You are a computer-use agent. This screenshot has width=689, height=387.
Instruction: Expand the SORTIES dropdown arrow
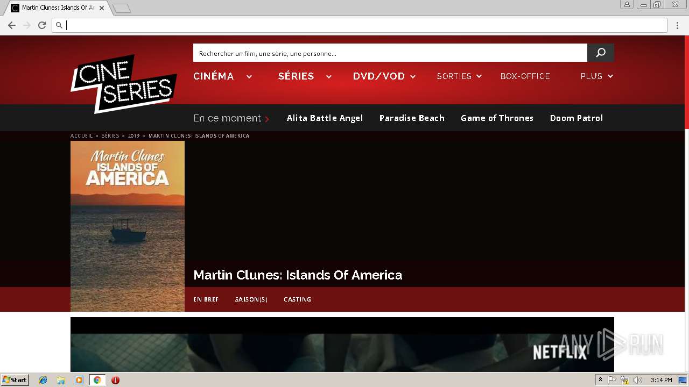479,77
